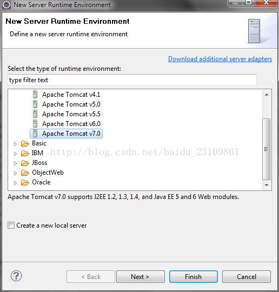This screenshot has width=279, height=292.
Task: Select the ObjectWeb label
Action: [48, 172]
